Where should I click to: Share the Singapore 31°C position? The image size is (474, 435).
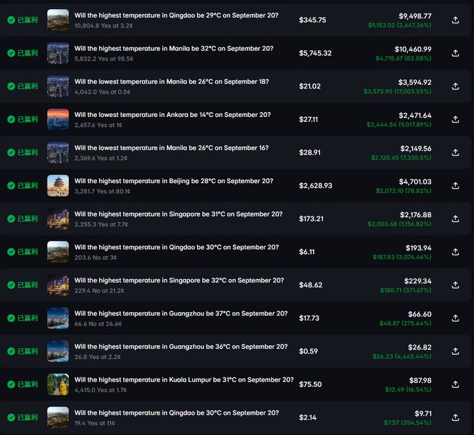(455, 219)
